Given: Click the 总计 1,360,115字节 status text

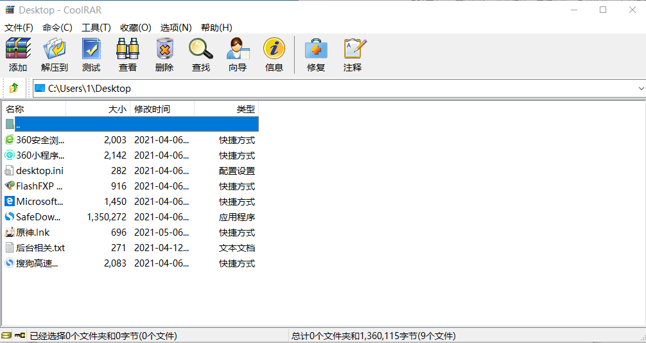Looking at the screenshot, I should [373, 336].
